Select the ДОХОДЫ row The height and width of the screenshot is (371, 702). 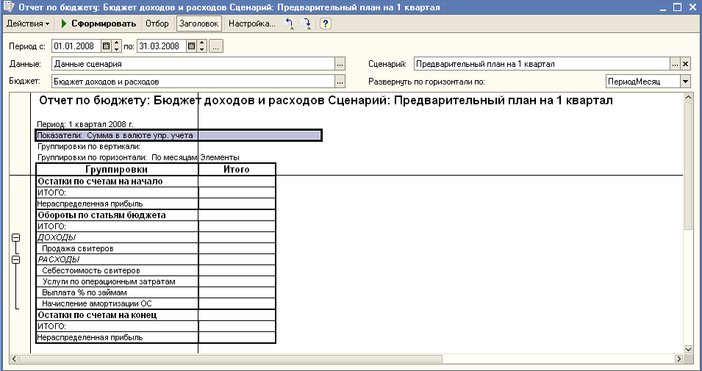(156, 237)
